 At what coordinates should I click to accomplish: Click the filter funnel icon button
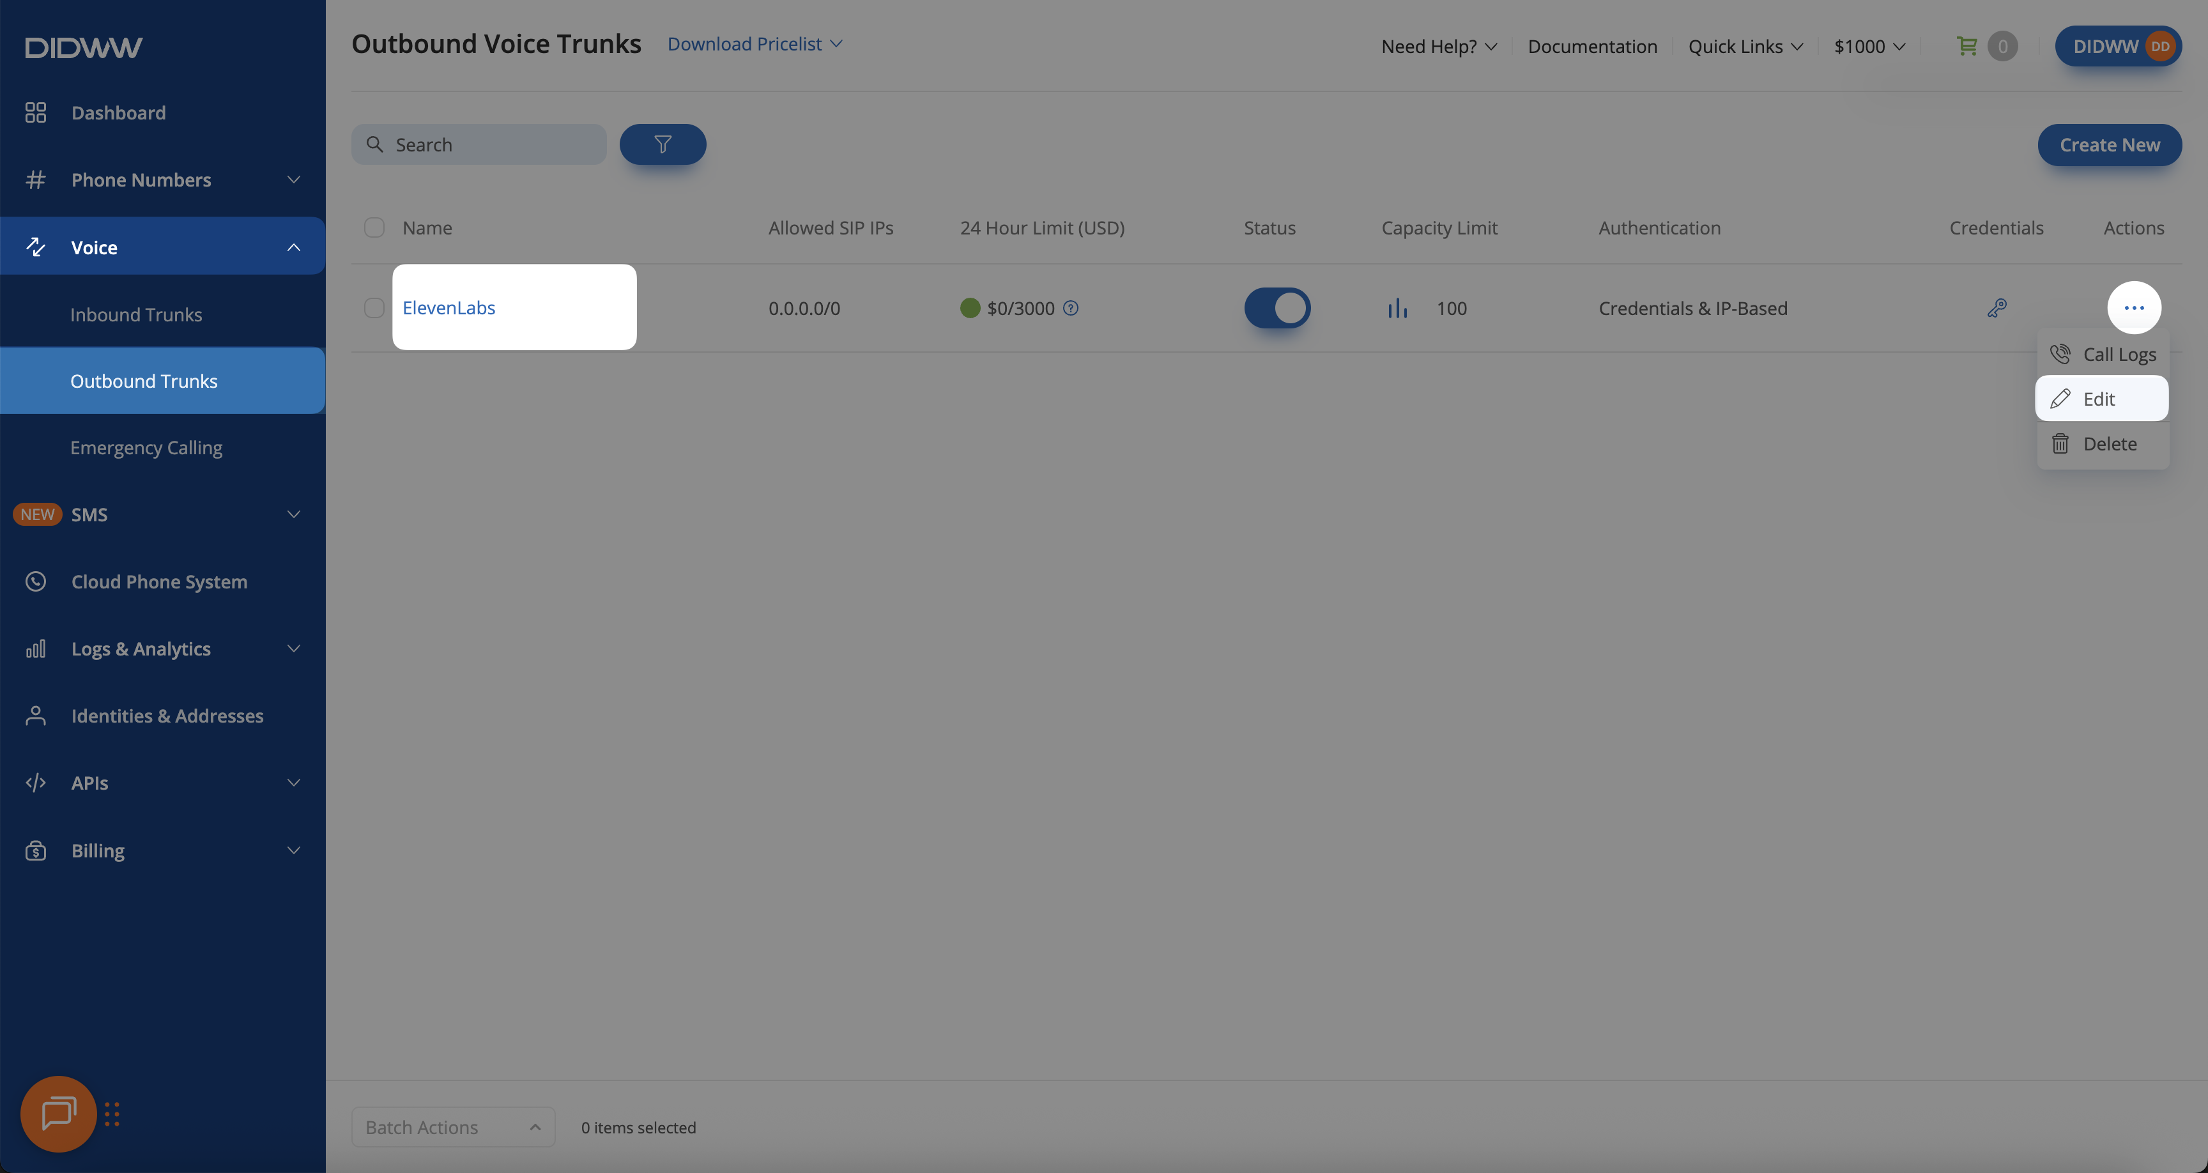(663, 144)
